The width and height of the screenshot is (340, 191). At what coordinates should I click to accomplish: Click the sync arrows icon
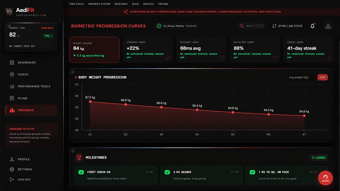coord(274,26)
